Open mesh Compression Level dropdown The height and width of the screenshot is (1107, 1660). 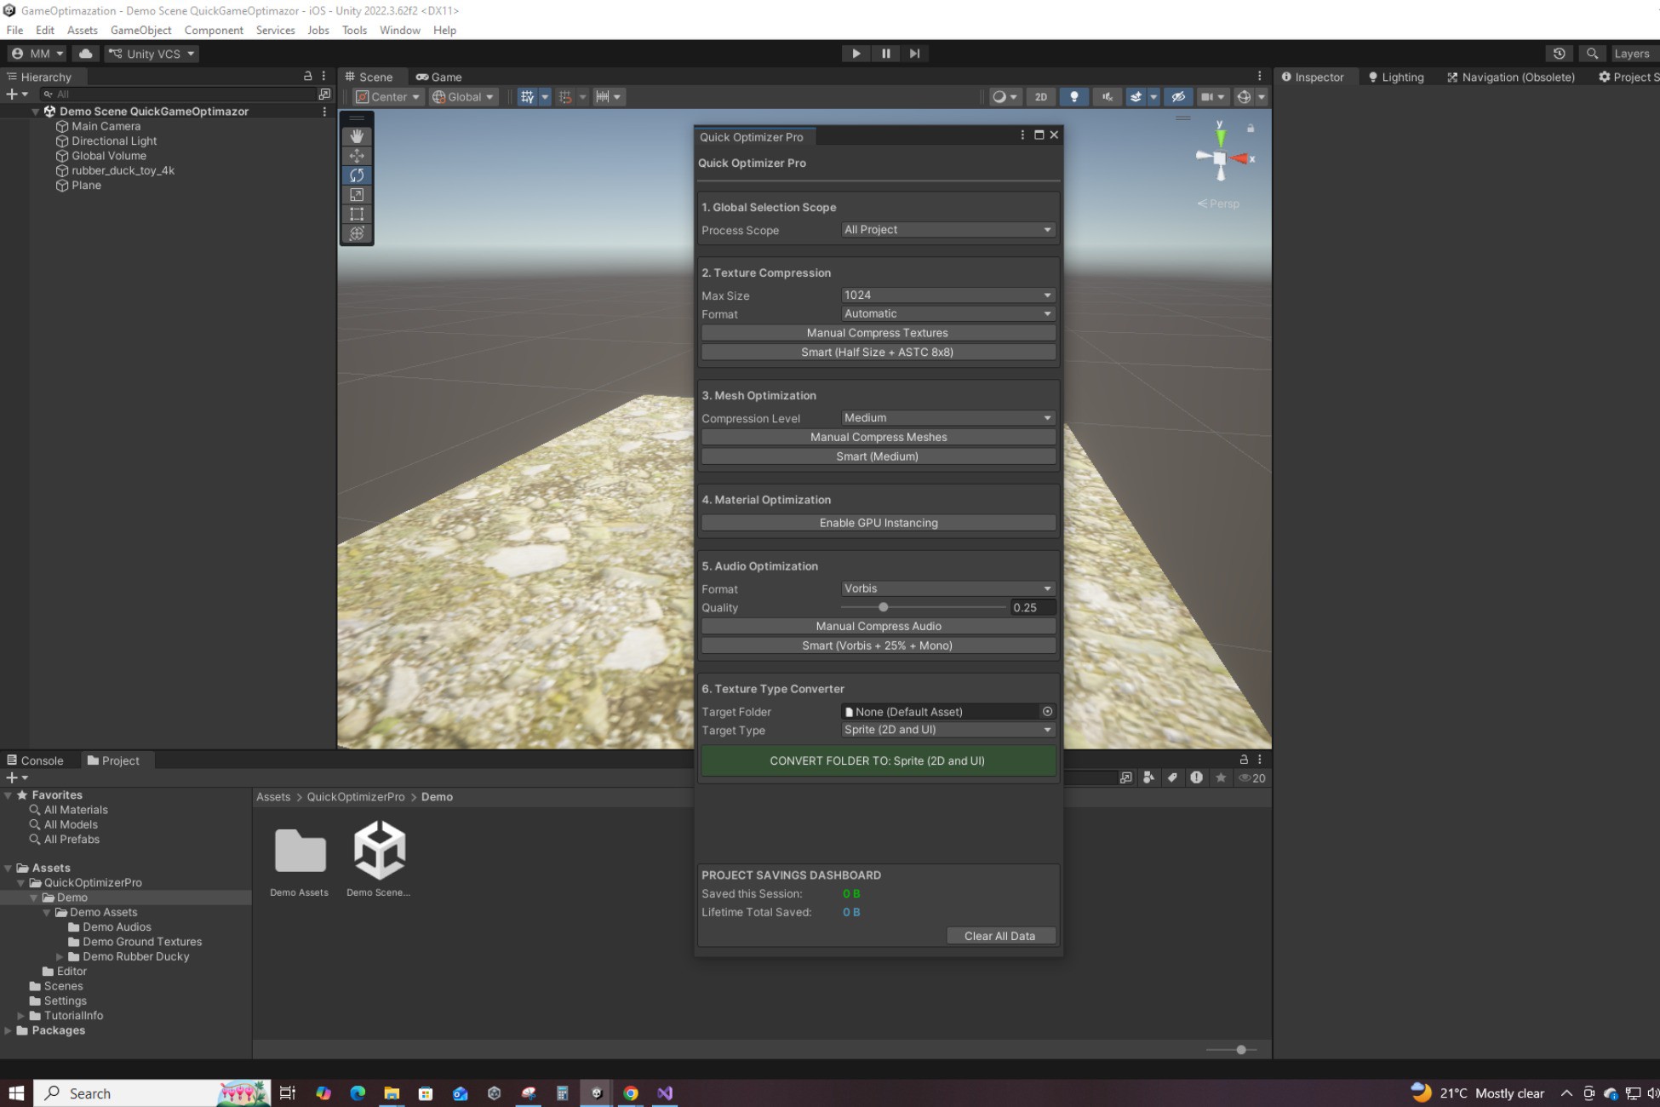point(948,418)
